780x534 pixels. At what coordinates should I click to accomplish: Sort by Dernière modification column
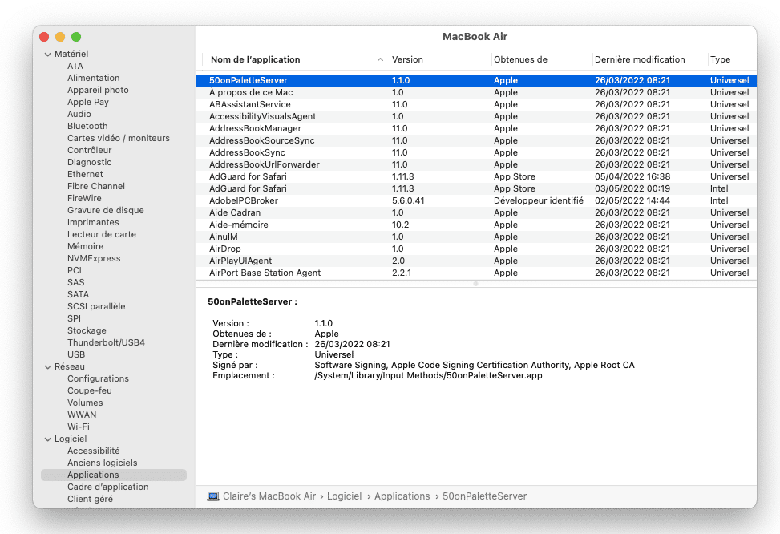[x=640, y=59]
